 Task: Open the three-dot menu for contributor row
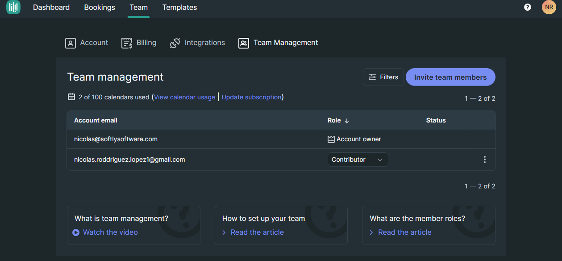pos(485,159)
